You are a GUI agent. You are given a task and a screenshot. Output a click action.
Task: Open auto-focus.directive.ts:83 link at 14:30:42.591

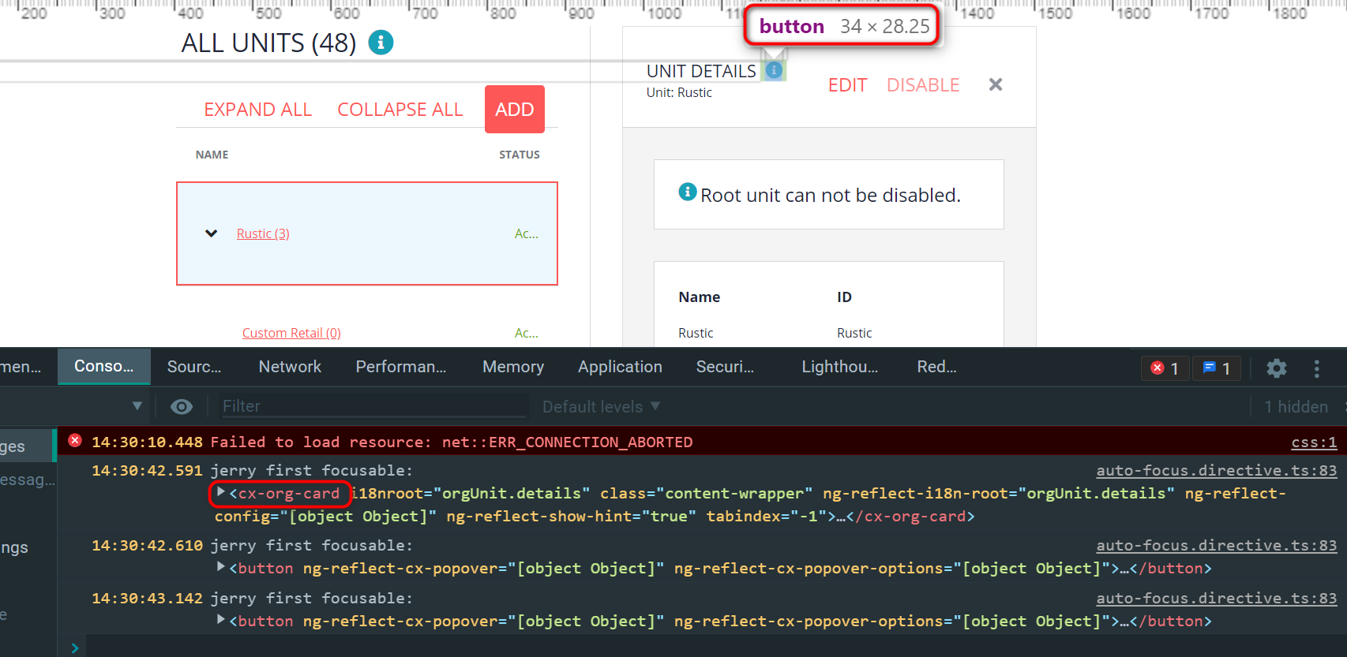[1217, 470]
